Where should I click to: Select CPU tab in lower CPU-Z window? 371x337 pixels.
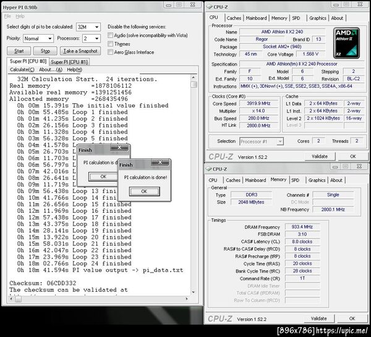[x=213, y=180]
